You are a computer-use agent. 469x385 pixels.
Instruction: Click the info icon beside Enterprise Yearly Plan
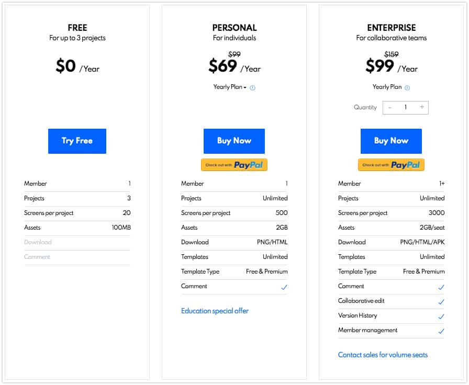[x=407, y=87]
